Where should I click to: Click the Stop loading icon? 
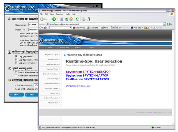pos(61,19)
